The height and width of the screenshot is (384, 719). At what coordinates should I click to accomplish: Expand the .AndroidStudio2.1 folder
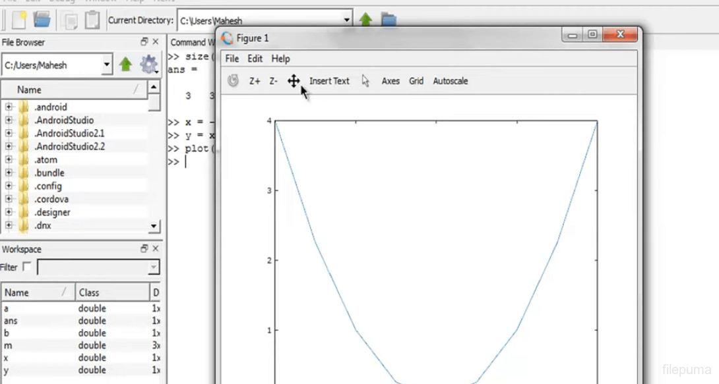tap(9, 133)
